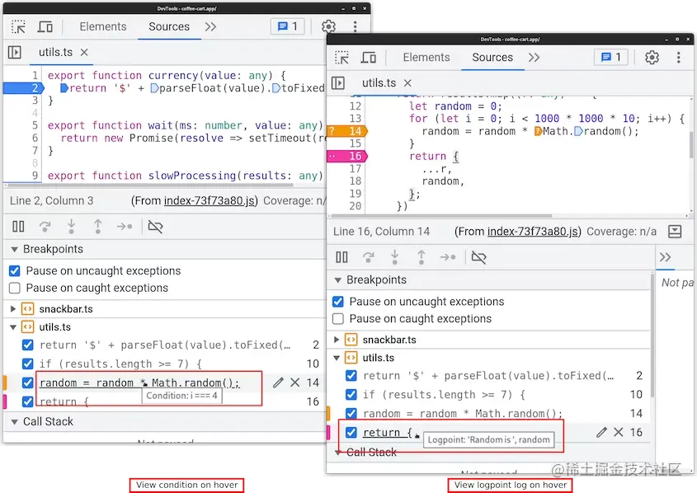Pause script execution in left DevTools window
697x493 pixels.
(x=18, y=227)
